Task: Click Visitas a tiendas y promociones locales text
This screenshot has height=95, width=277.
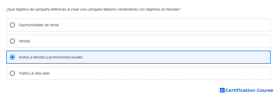Action: point(51,57)
